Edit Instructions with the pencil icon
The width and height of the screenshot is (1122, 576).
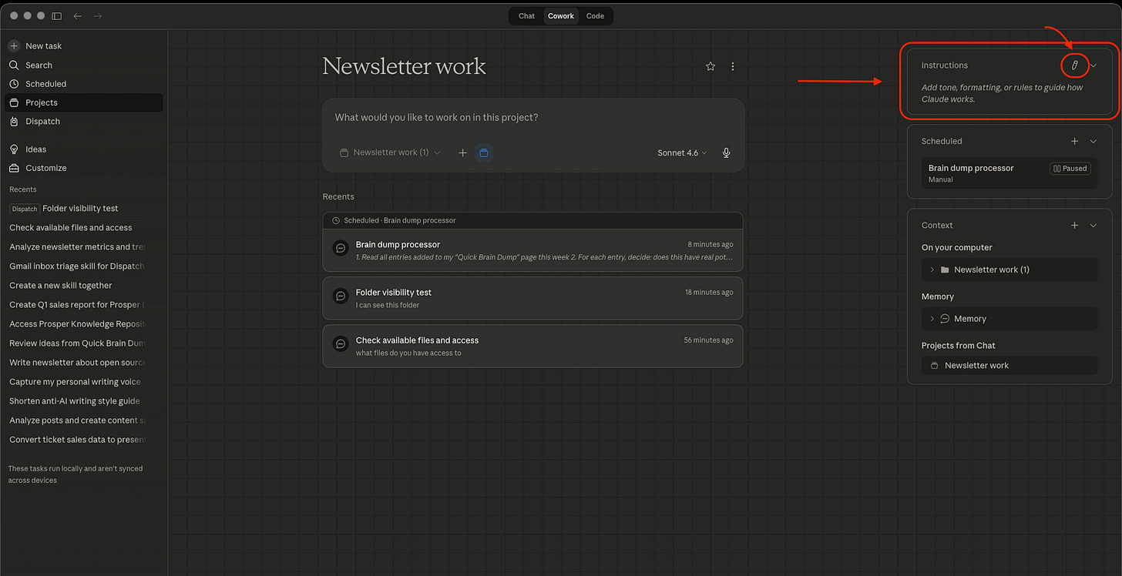click(x=1075, y=65)
